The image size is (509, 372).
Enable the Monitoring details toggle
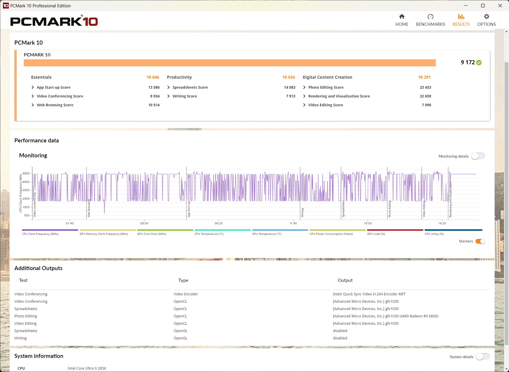[x=478, y=156]
